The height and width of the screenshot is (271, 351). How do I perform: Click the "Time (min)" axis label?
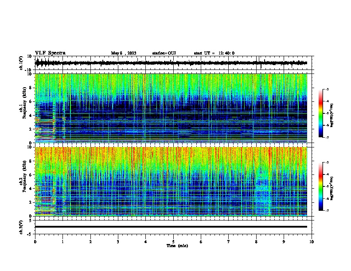tap(177, 246)
